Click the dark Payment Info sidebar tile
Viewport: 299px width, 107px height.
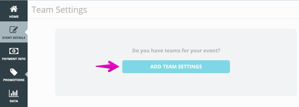(x=14, y=53)
